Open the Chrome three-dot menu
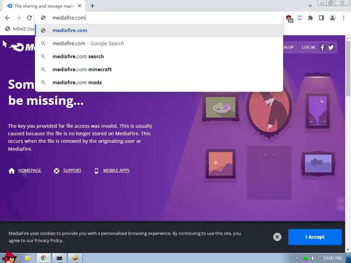The width and height of the screenshot is (351, 263). pos(343,18)
